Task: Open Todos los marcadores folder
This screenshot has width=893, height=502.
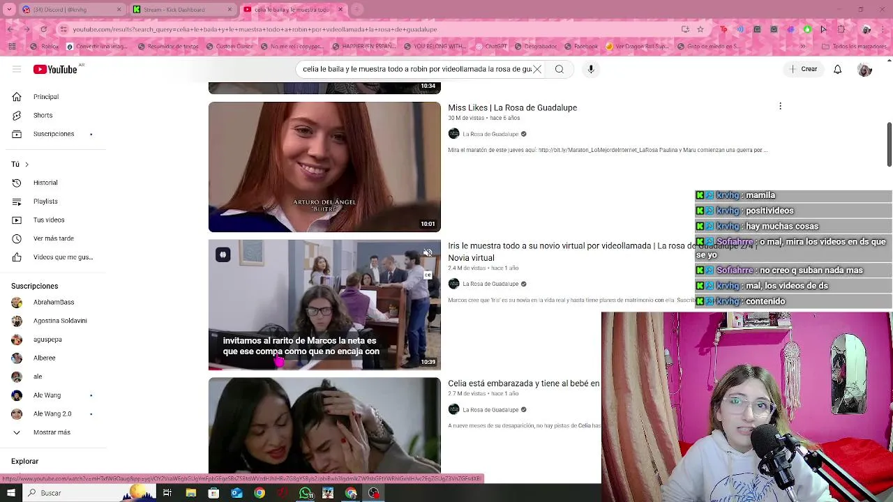Action: coord(854,47)
